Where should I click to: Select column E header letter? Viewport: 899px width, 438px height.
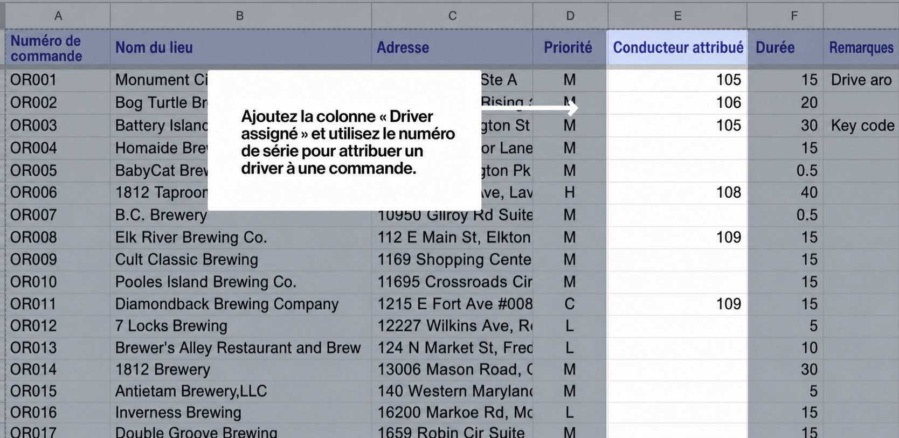click(x=677, y=16)
